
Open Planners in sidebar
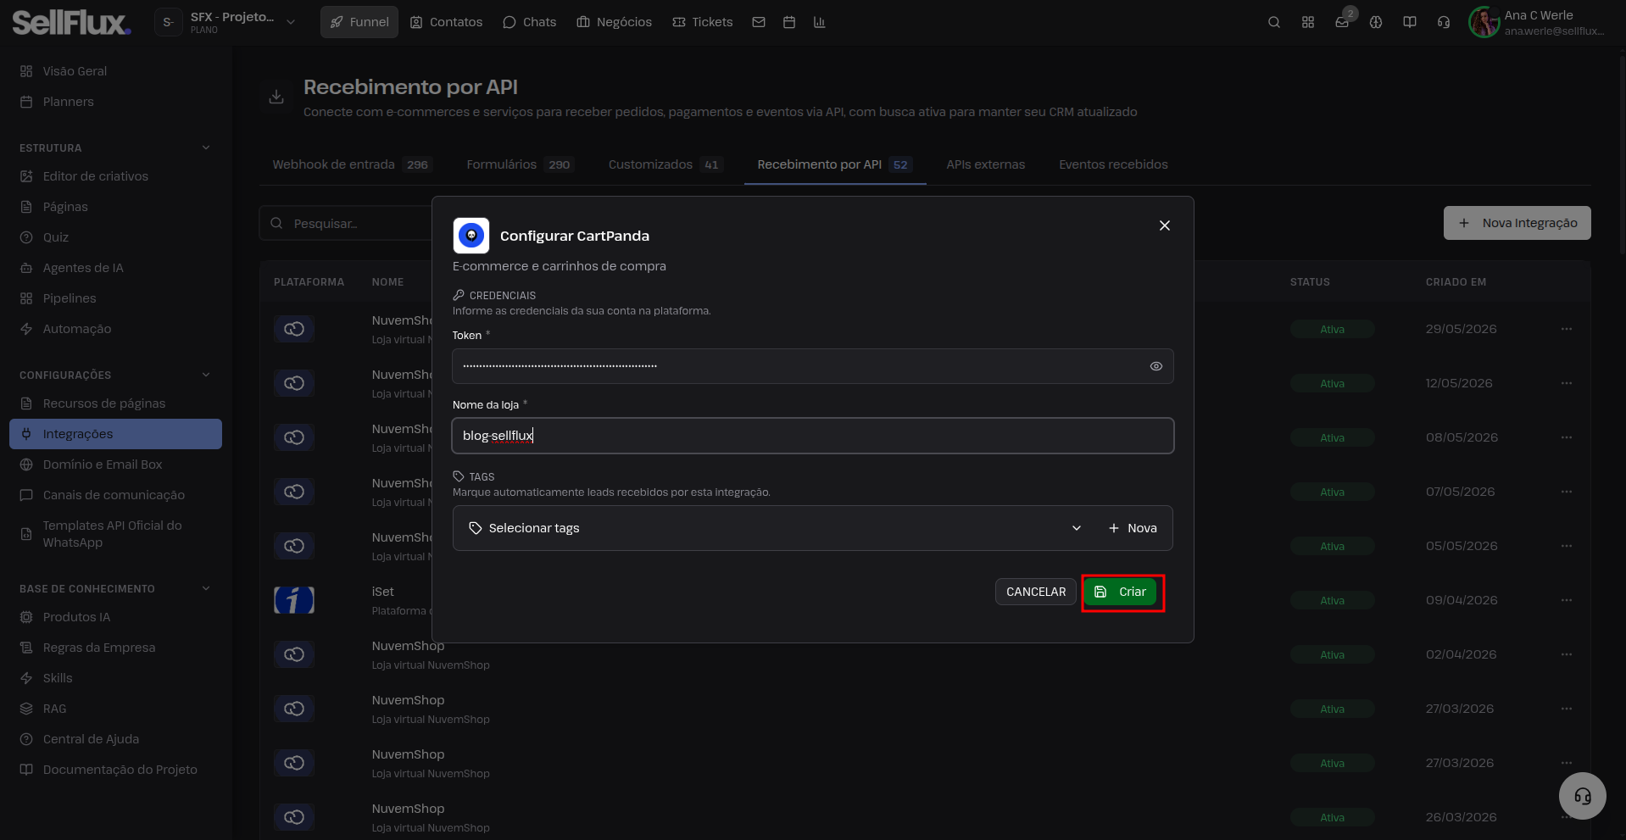tap(115, 102)
